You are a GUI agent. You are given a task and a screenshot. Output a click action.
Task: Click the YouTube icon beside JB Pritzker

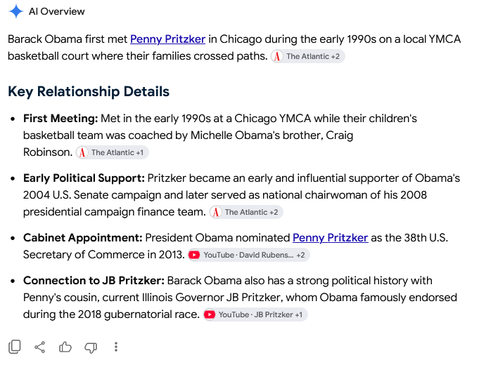pyautogui.click(x=210, y=314)
